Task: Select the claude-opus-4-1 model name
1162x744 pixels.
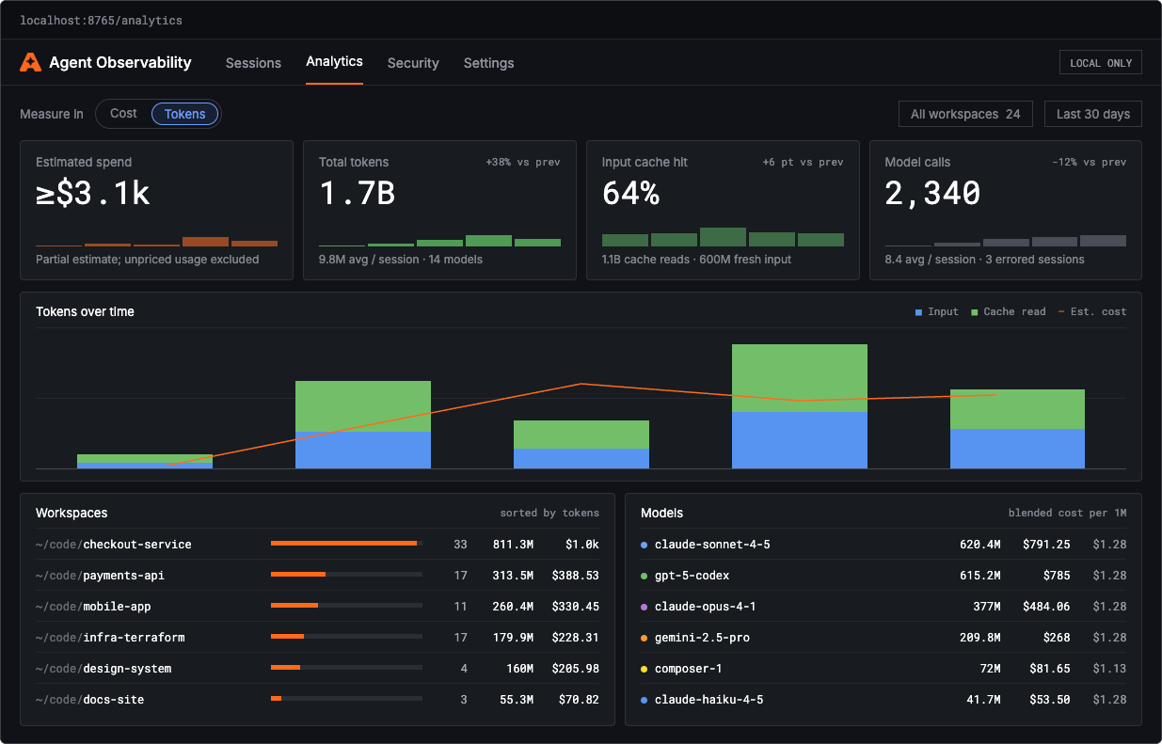Action: [x=705, y=606]
